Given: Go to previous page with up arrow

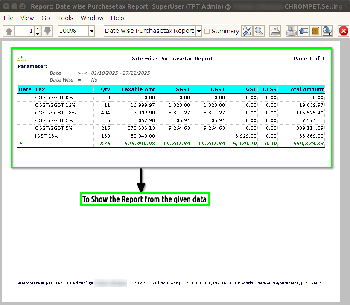Looking at the screenshot, I should (x=9, y=31).
